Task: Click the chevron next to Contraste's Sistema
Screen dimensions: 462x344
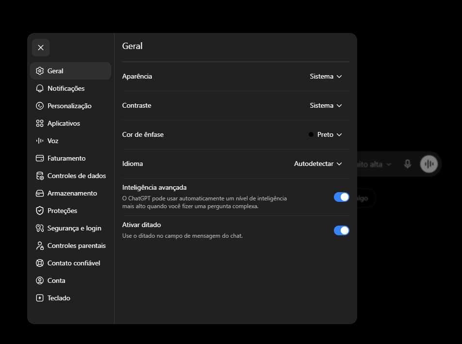Action: tap(339, 106)
